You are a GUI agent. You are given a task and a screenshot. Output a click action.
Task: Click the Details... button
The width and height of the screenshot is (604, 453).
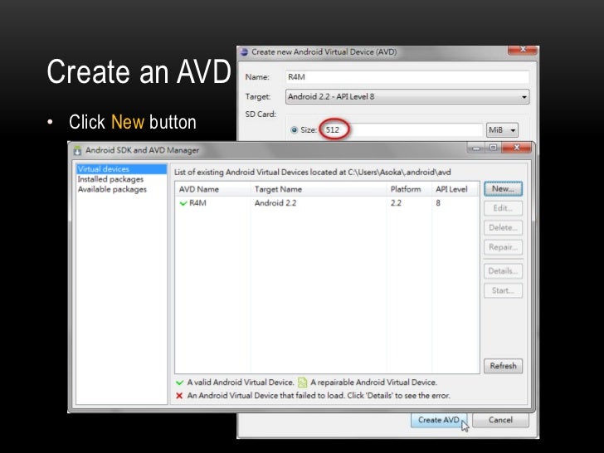[x=503, y=271]
